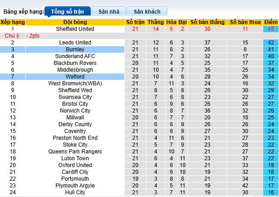This screenshot has height=197, width=279.
Task: Select Hull City in last place
Action: pos(75,192)
